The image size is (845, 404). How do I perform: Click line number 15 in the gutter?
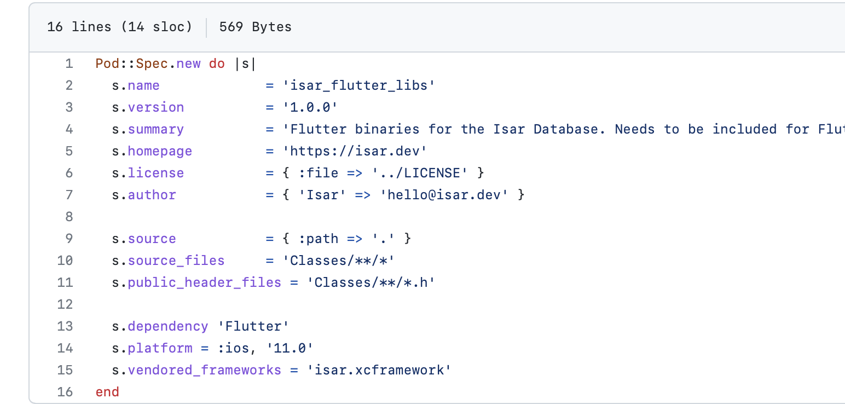tap(65, 370)
